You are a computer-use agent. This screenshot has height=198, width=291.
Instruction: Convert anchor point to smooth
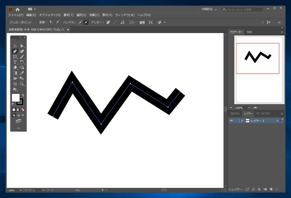click(58, 22)
